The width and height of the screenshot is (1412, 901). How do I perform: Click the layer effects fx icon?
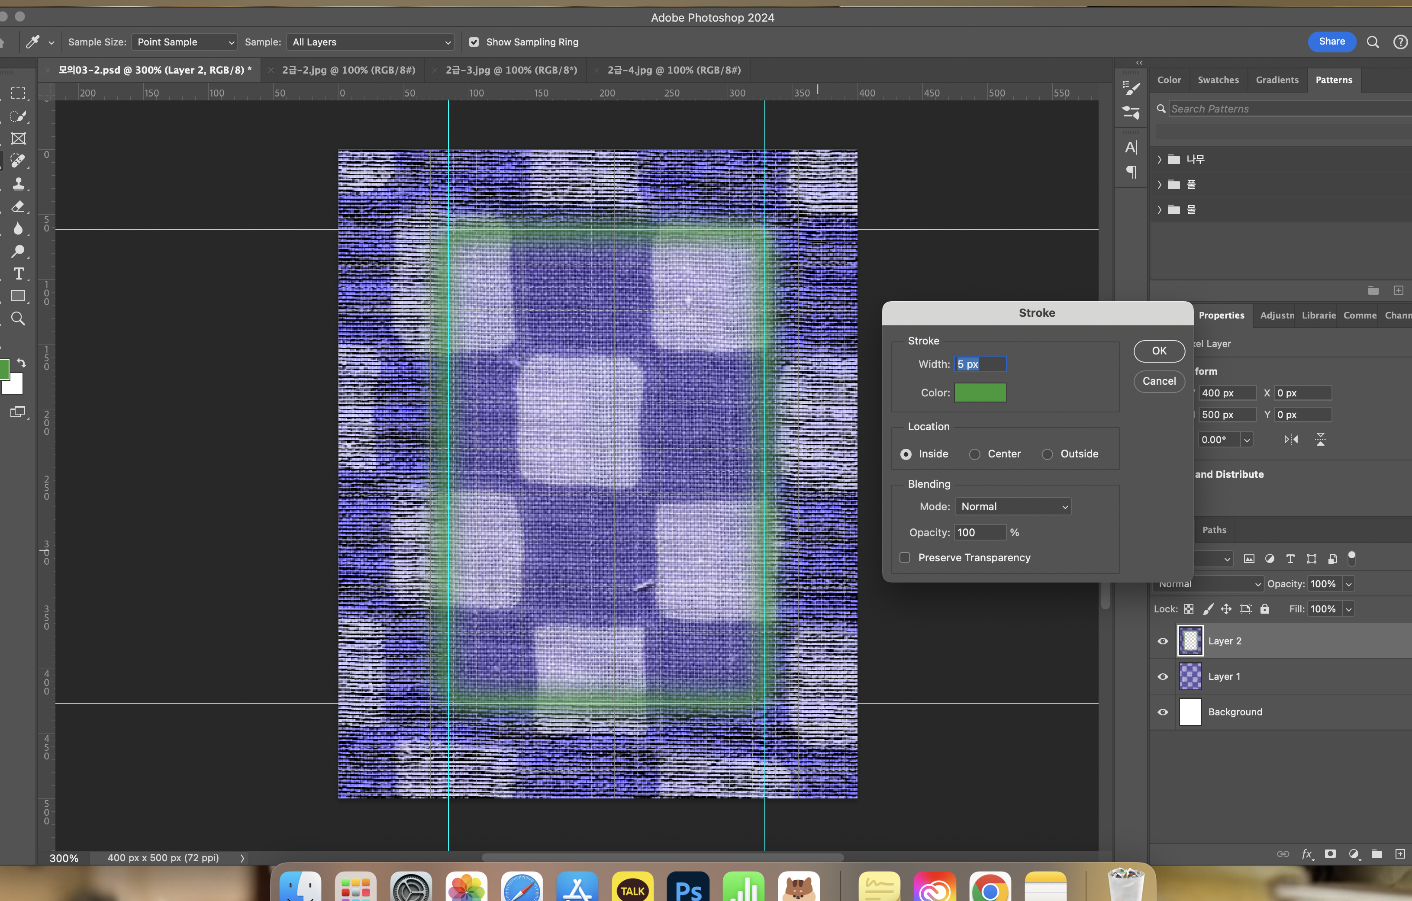(x=1306, y=853)
